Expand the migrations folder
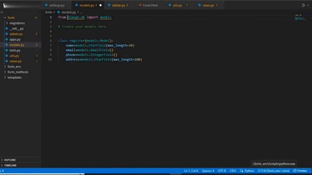The height and width of the screenshot is (175, 312). tap(17, 23)
